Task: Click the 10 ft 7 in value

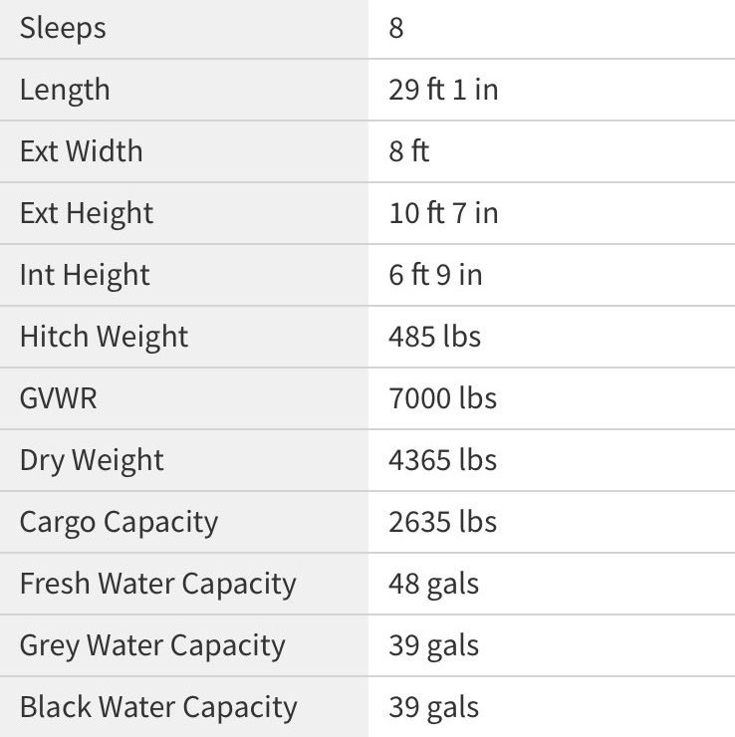Action: pyautogui.click(x=443, y=213)
